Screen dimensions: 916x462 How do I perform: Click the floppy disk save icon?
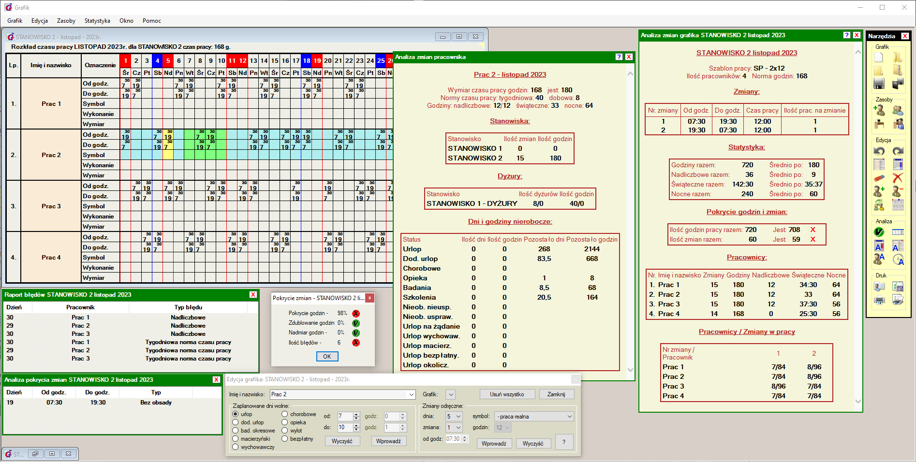point(879,84)
